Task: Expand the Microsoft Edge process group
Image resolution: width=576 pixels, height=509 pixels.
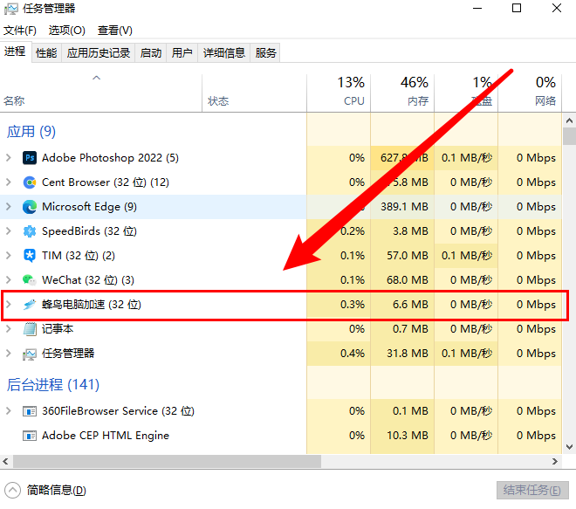Action: pos(9,207)
